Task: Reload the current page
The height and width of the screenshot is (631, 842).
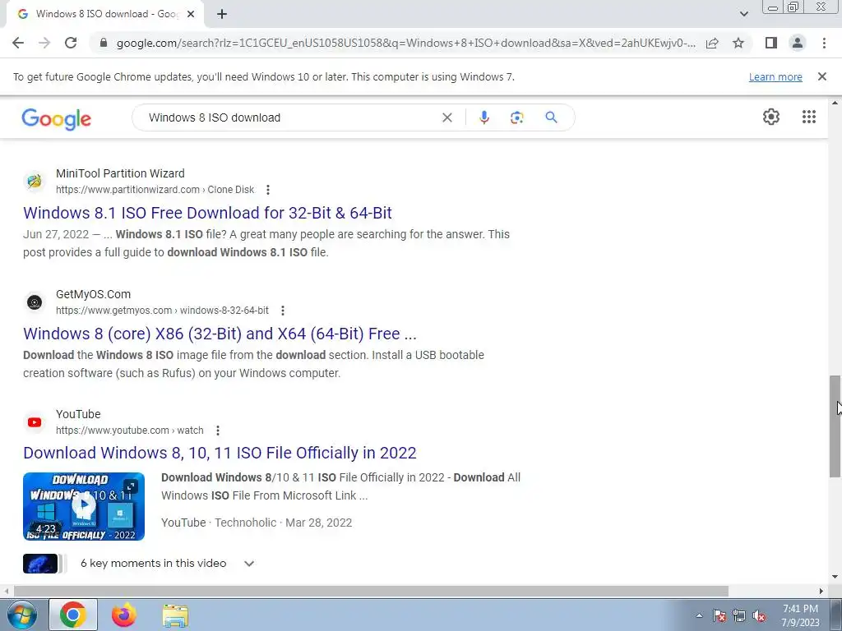Action: click(71, 43)
